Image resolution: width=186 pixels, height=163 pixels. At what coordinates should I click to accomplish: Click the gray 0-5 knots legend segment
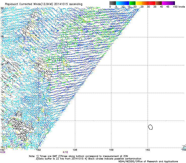tap(113, 3)
